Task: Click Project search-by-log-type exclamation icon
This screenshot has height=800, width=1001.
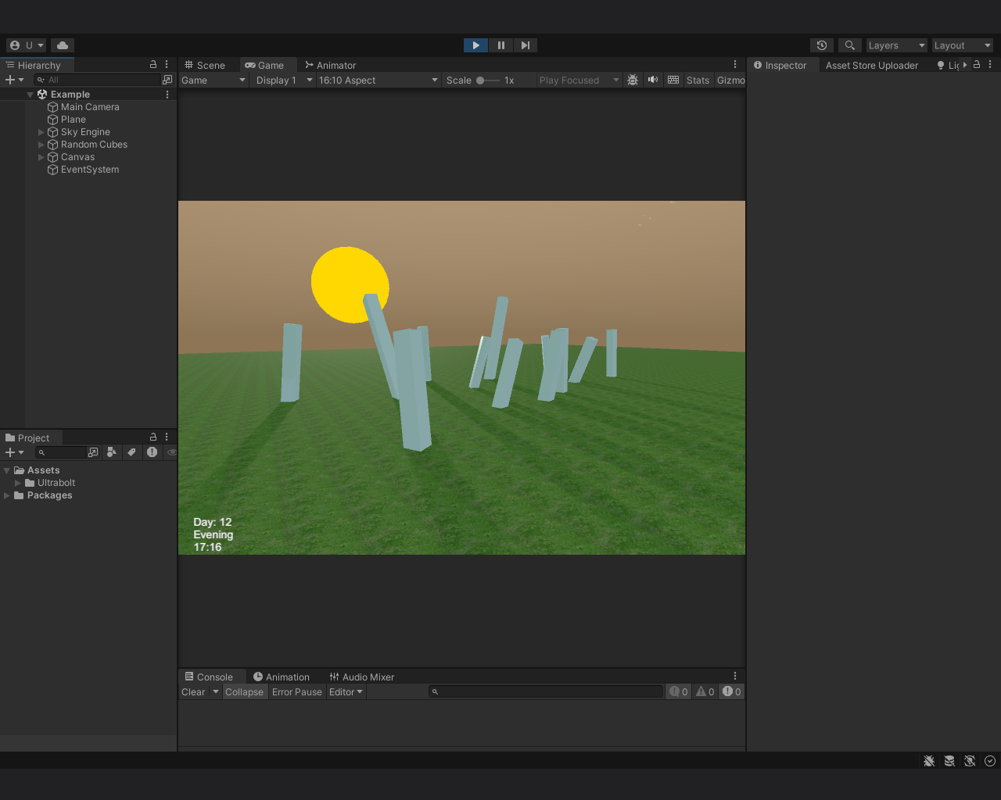Action: tap(152, 452)
